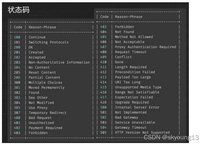Click the right table's Code header
The width and height of the screenshot is (204, 144).
tap(104, 17)
